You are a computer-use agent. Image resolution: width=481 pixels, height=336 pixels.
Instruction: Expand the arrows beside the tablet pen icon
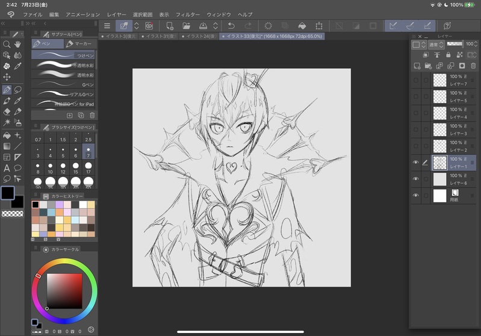[137, 26]
